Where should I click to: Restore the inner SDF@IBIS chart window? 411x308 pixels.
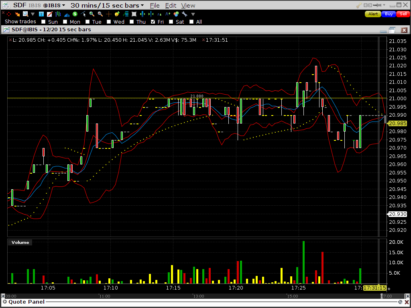coord(392,30)
